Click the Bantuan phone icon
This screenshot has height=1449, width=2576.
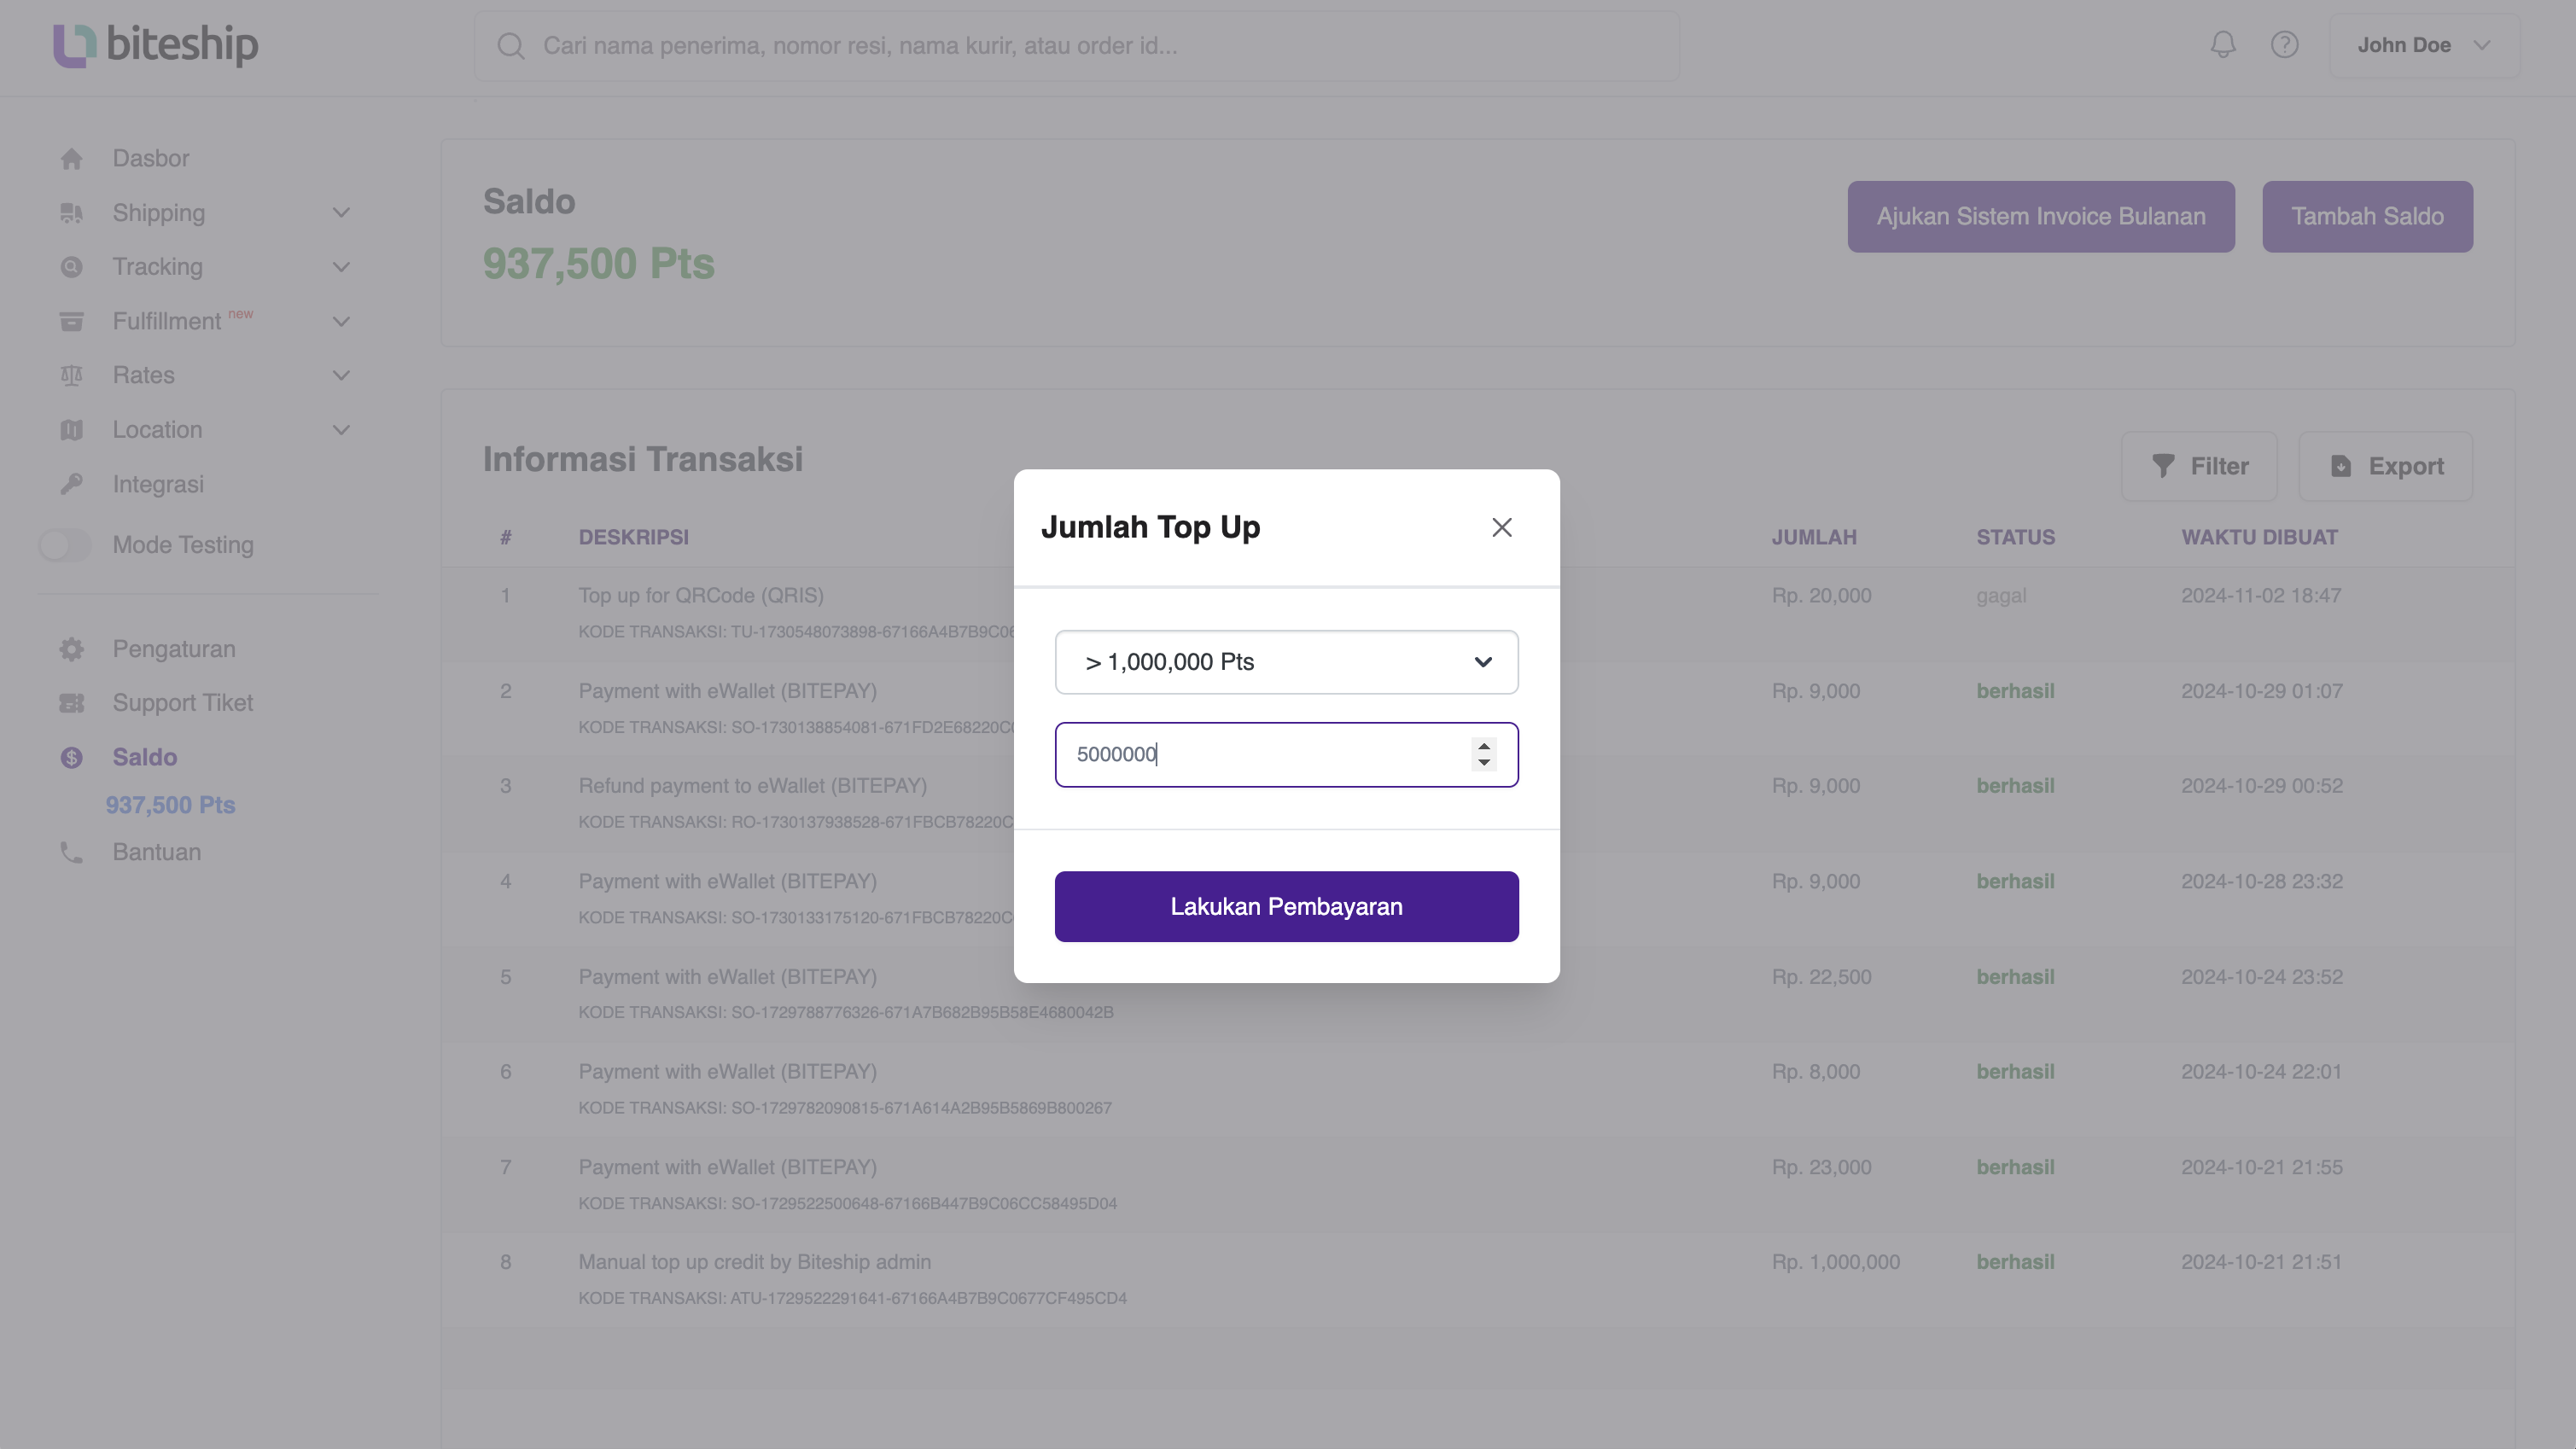(x=71, y=852)
